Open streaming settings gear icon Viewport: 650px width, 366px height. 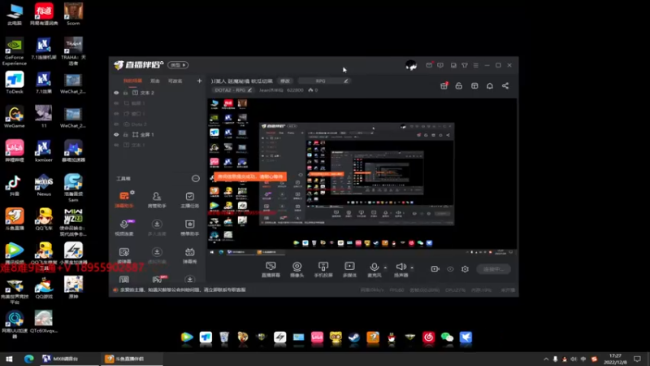tap(465, 269)
